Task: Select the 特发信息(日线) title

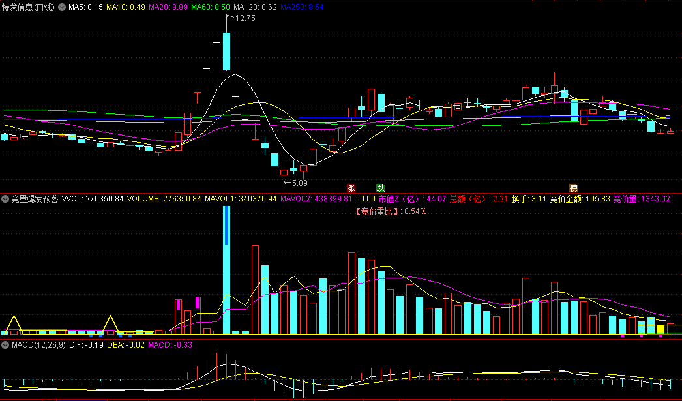Action: click(28, 7)
